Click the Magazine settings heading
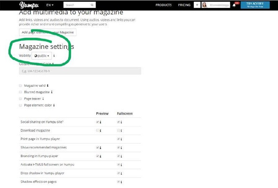Screen dimensions: 278x188 pyautogui.click(x=46, y=46)
